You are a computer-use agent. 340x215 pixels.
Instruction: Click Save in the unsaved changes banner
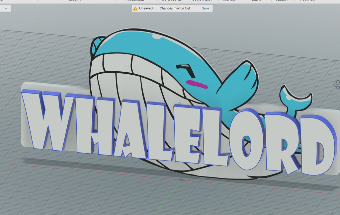pos(205,8)
